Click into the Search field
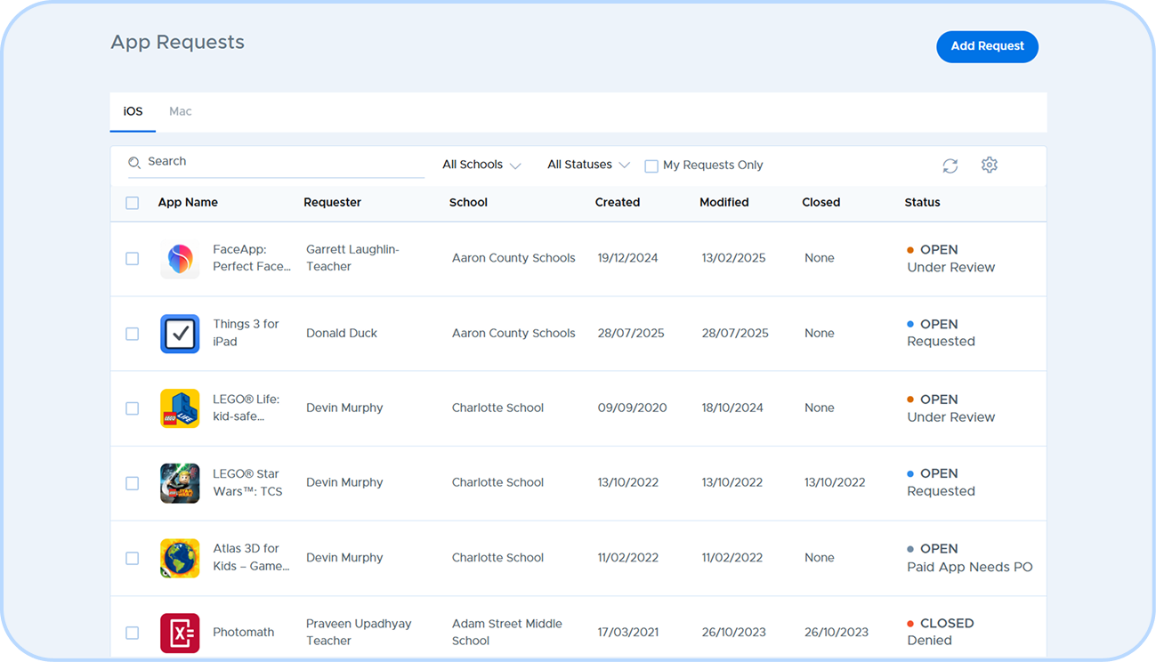 click(277, 162)
